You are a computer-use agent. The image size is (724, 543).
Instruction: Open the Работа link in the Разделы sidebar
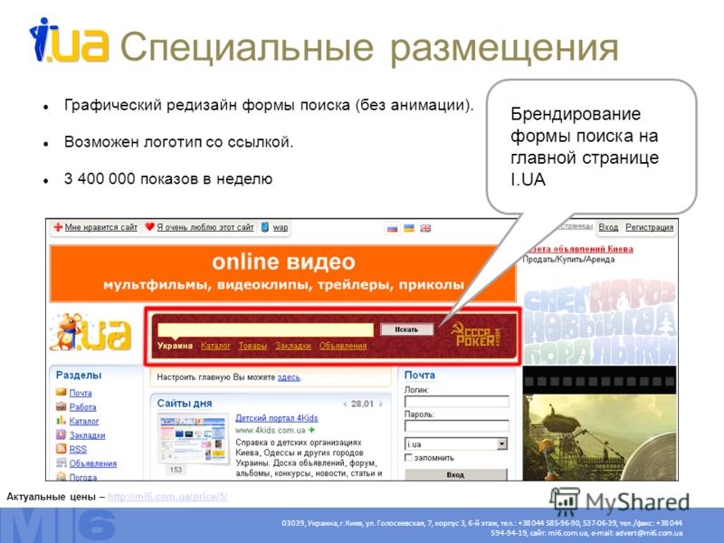[x=83, y=407]
